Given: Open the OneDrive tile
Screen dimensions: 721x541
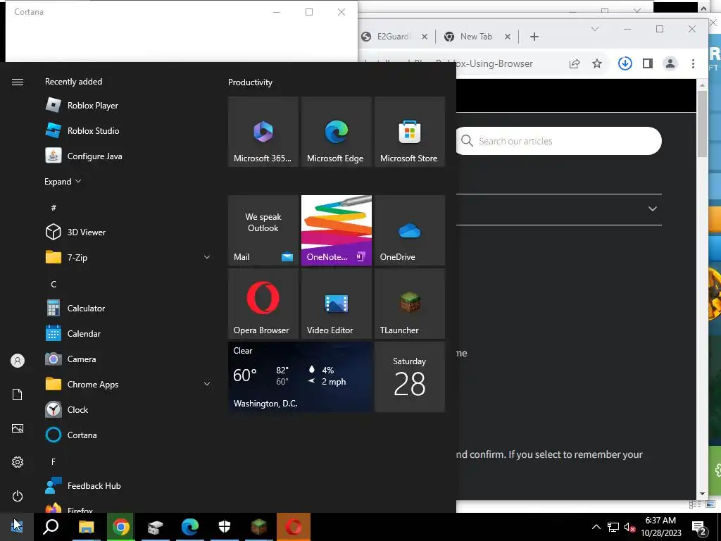Looking at the screenshot, I should click(x=410, y=230).
